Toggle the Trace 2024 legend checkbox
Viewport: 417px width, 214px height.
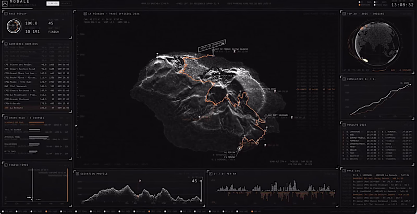(x=375, y=5)
